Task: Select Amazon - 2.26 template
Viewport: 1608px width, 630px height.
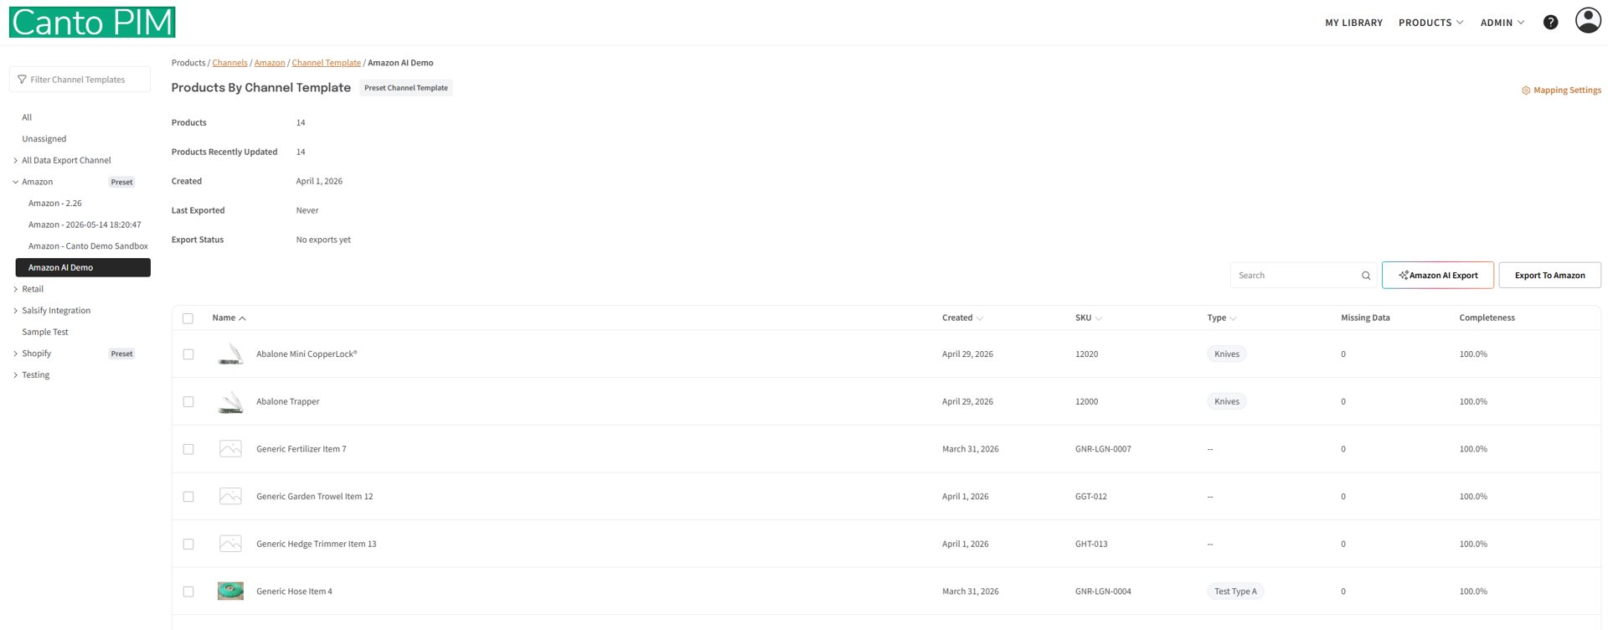Action: 55,204
